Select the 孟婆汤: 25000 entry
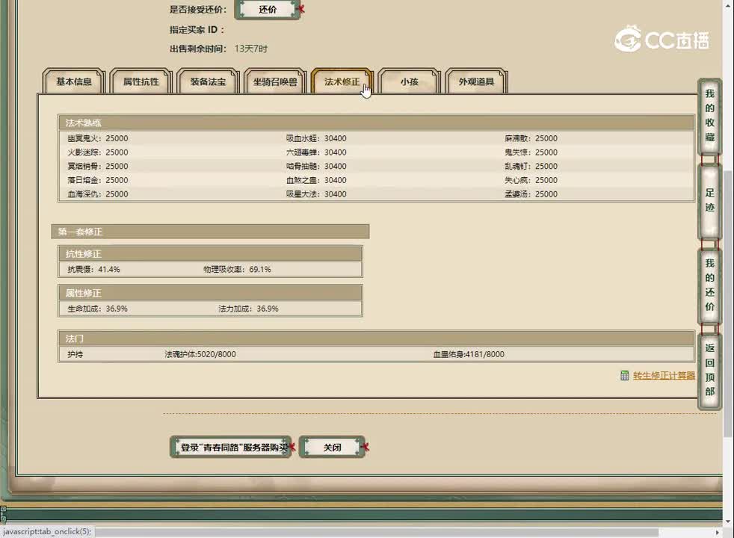734x538 pixels. (x=531, y=194)
